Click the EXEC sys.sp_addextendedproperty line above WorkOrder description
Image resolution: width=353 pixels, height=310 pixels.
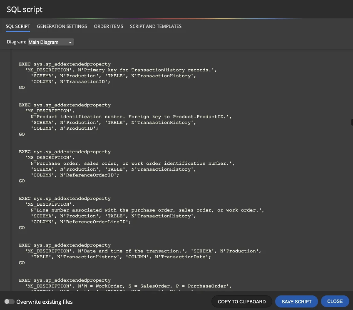[x=65, y=280]
